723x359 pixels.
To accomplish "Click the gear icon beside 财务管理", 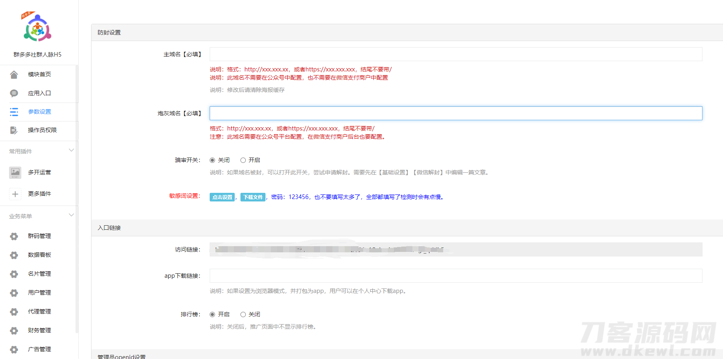I will pos(14,330).
